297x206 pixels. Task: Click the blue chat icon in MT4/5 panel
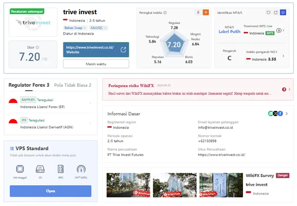point(283,13)
